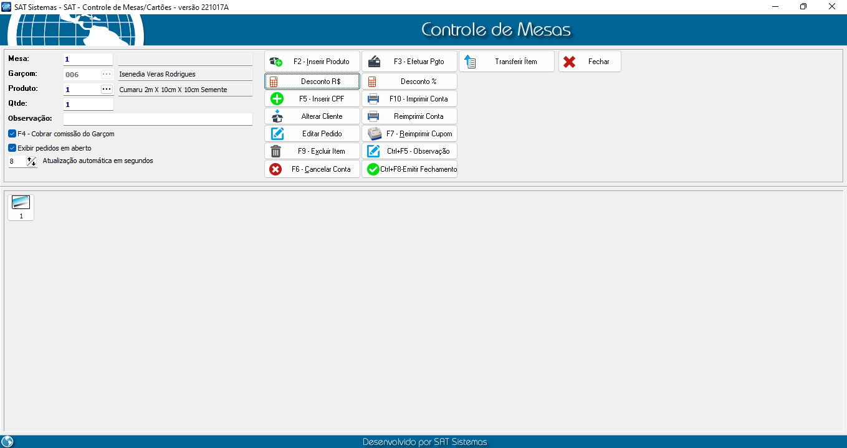Select F9 Excluir Item trash icon

tap(276, 151)
